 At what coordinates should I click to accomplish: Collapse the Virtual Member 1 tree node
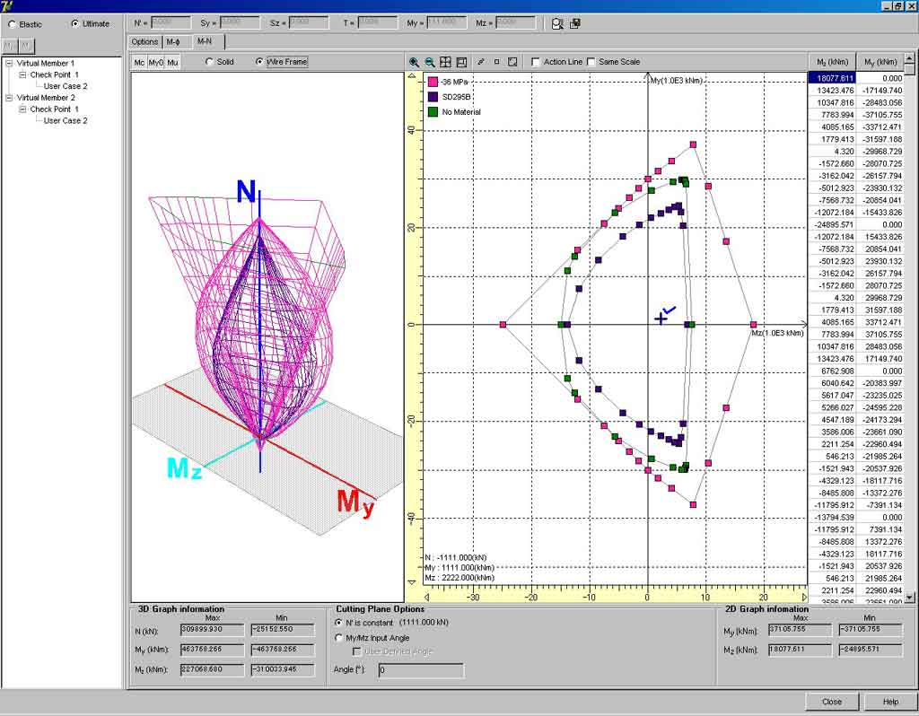[x=9, y=64]
